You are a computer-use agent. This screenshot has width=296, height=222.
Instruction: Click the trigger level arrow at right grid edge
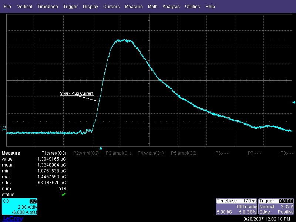(294, 102)
